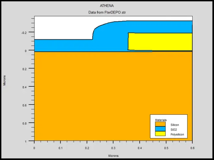
Task: Click the 0.3 tick label on x-axis
Action: (113, 148)
